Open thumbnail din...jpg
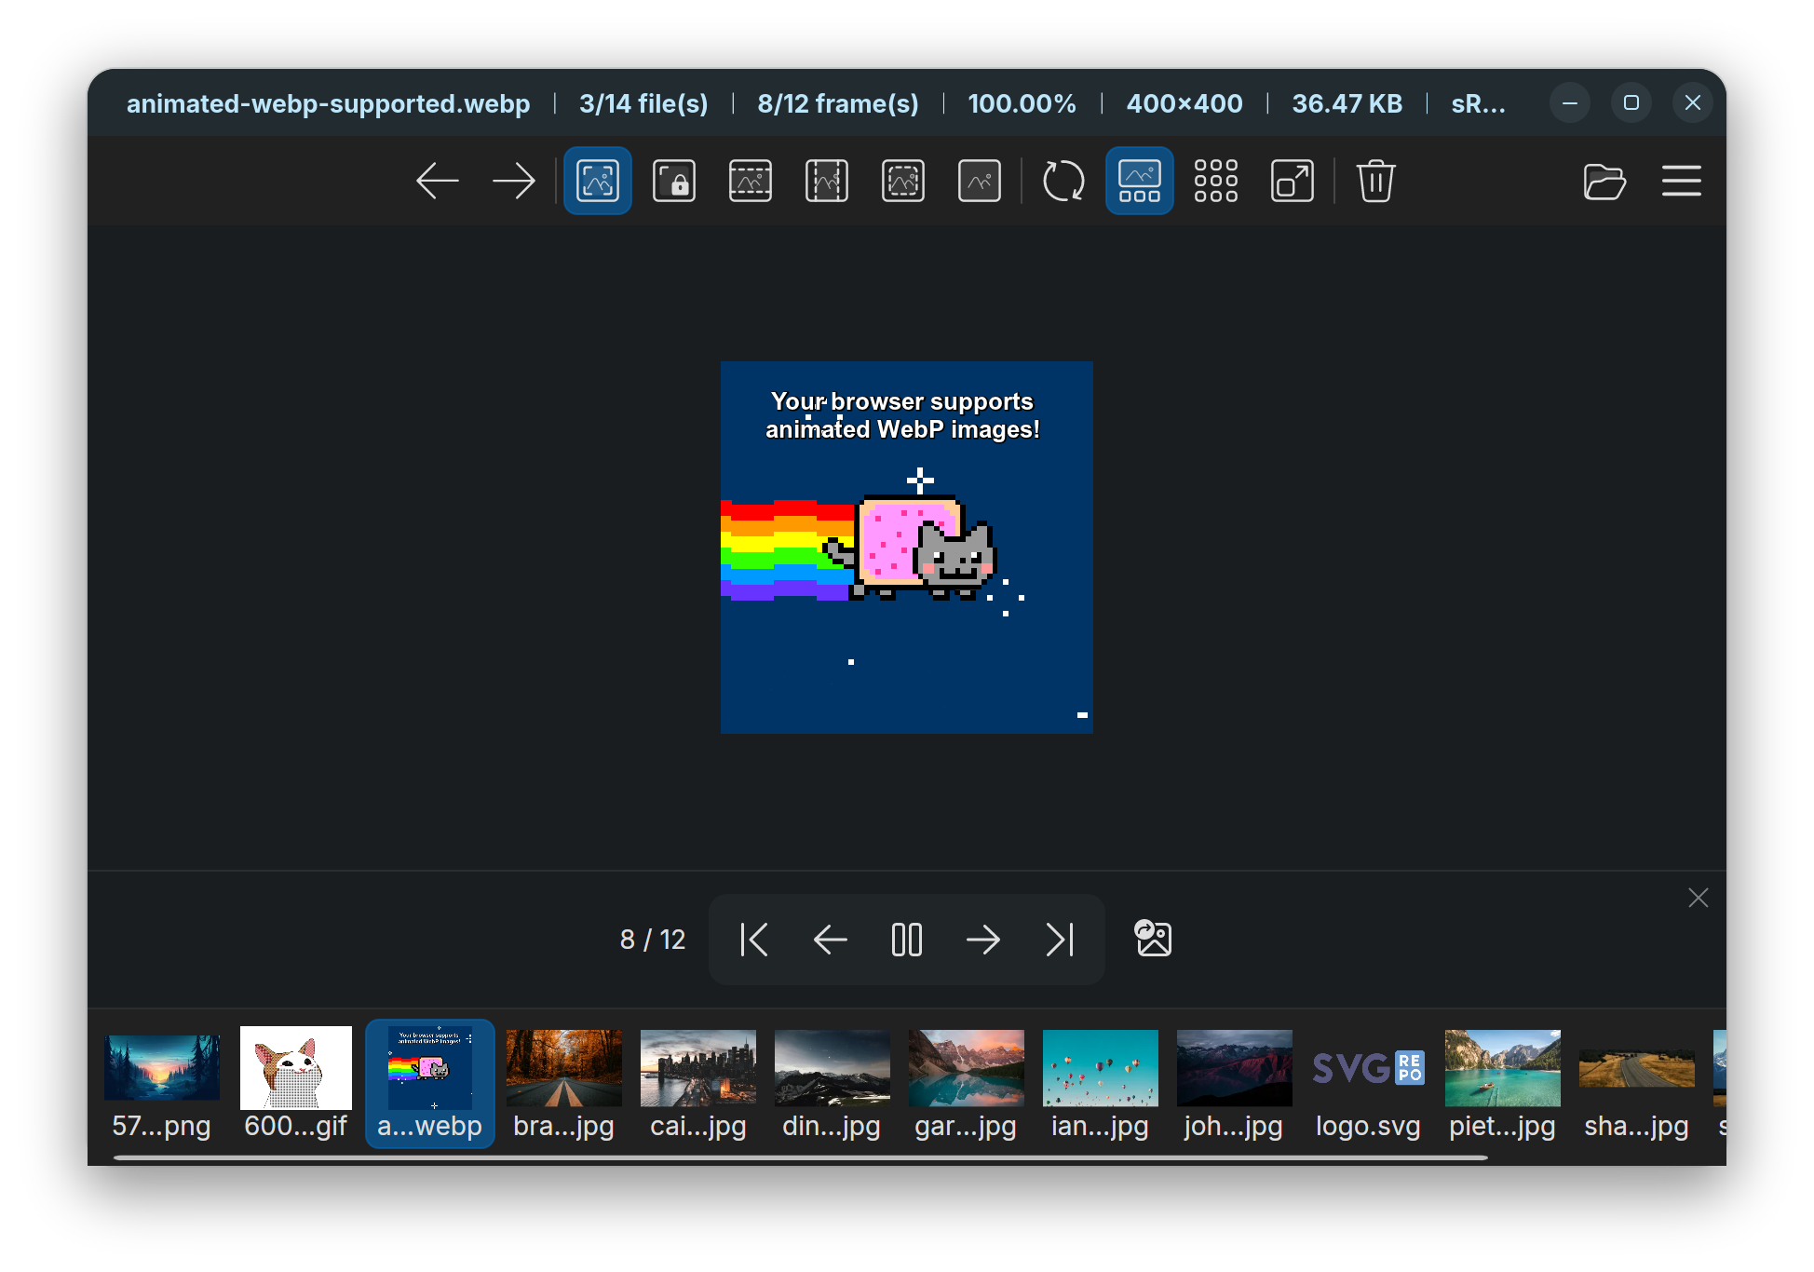Viewport: 1814px width, 1272px height. point(833,1084)
